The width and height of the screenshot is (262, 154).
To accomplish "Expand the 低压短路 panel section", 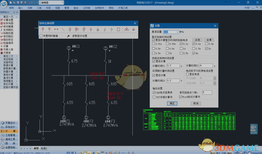I will point(16,59).
